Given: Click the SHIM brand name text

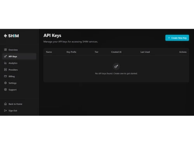Looking at the screenshot, I should 14,36.
